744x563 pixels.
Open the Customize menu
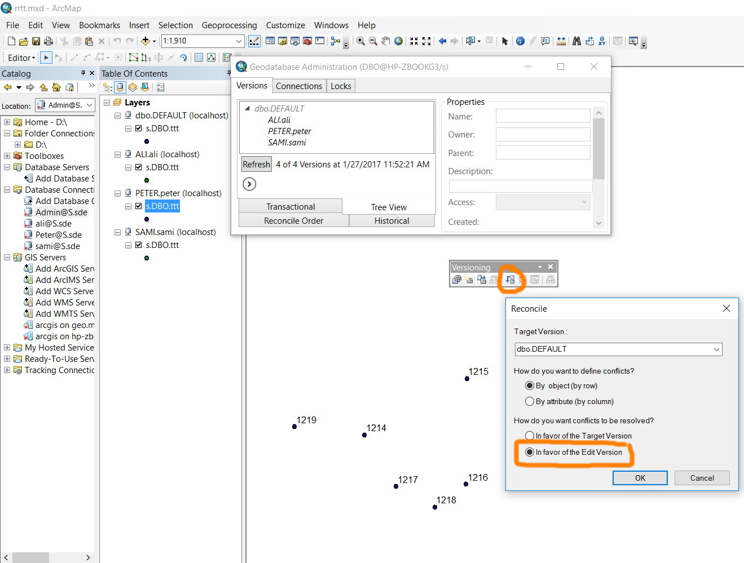pyautogui.click(x=285, y=25)
